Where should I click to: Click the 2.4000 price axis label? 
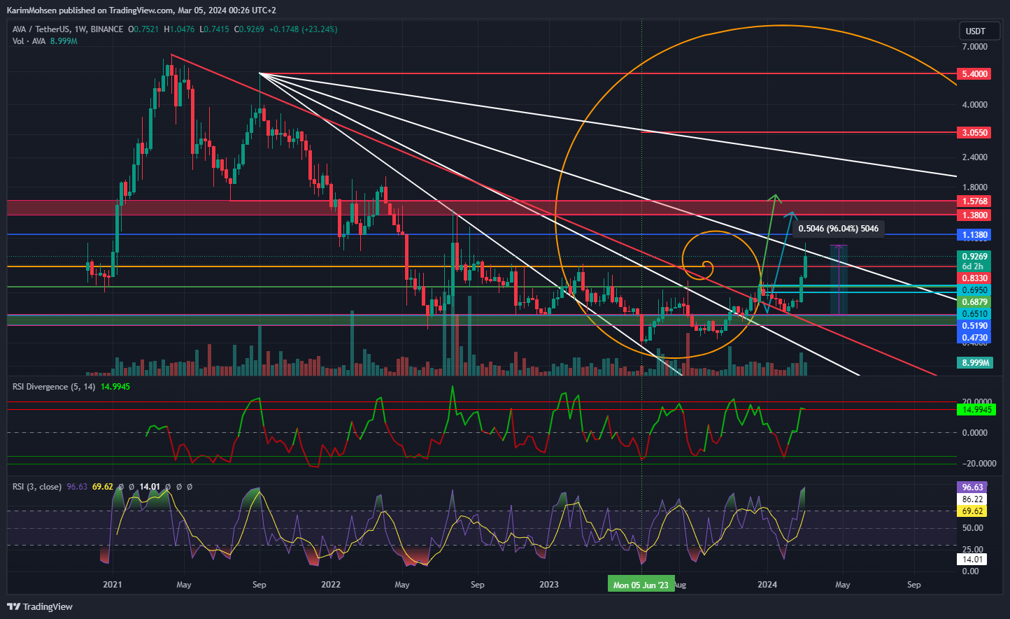click(x=975, y=157)
